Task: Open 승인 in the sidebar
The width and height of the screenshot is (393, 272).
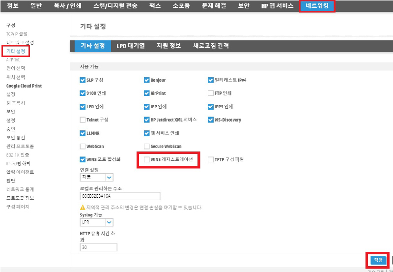Action: (11, 129)
